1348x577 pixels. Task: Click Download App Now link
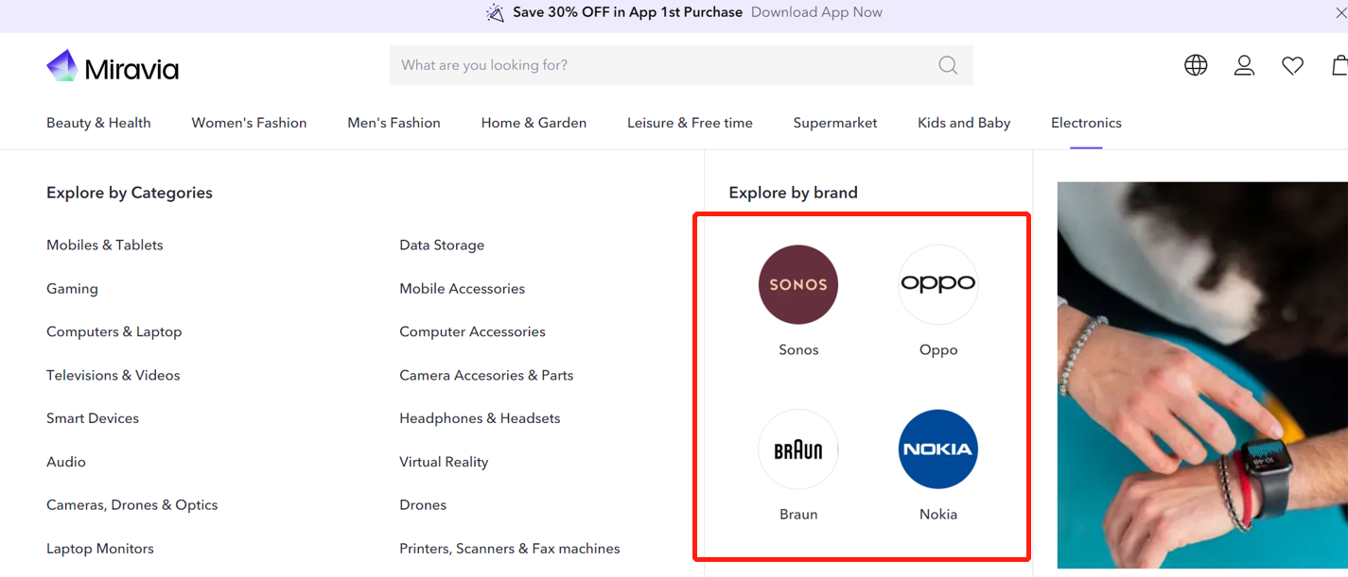[x=816, y=12]
